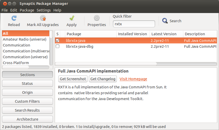219x130 pixels.
Task: Show the Custom Filters list
Action: (x=27, y=101)
